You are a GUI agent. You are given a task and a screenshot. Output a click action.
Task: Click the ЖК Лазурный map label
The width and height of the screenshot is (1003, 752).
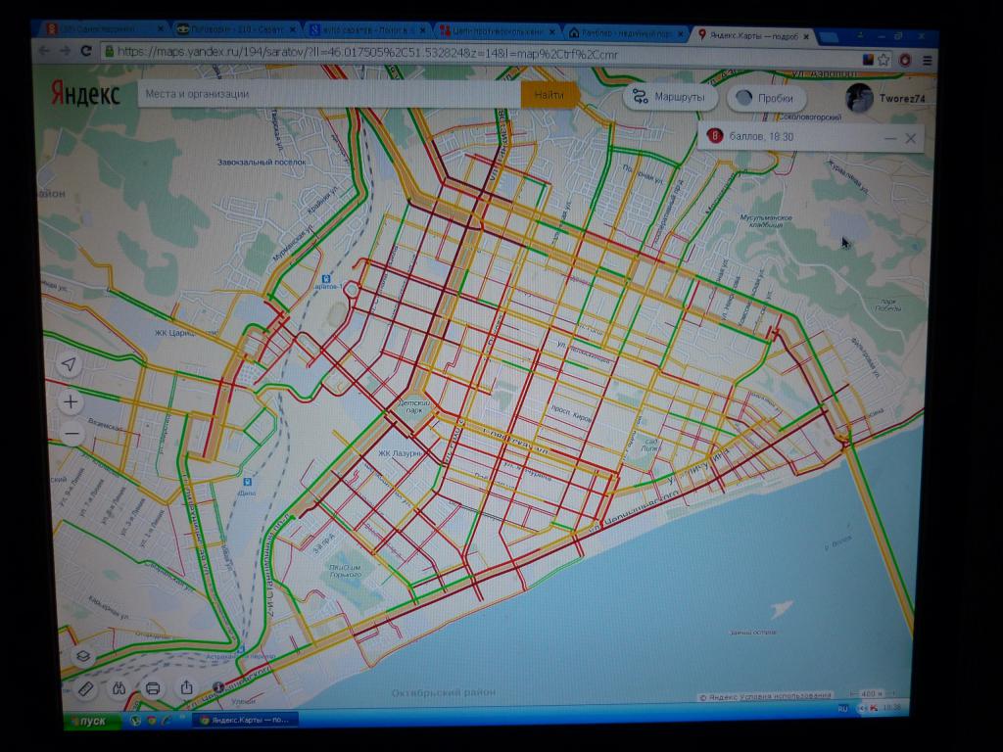click(400, 453)
